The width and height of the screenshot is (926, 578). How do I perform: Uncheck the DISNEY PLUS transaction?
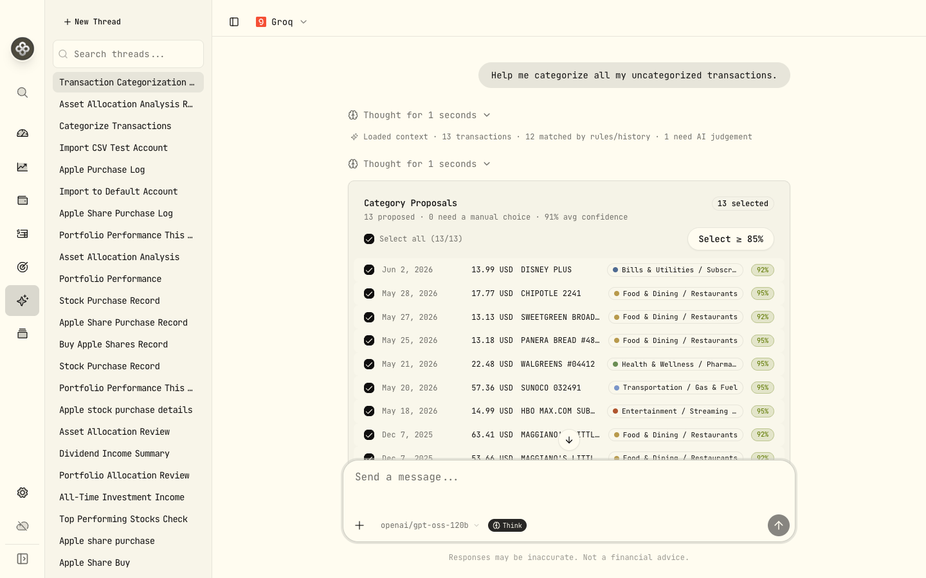(369, 270)
